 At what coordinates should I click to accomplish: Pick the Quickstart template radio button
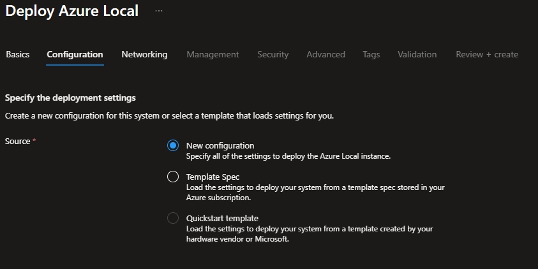pos(172,218)
